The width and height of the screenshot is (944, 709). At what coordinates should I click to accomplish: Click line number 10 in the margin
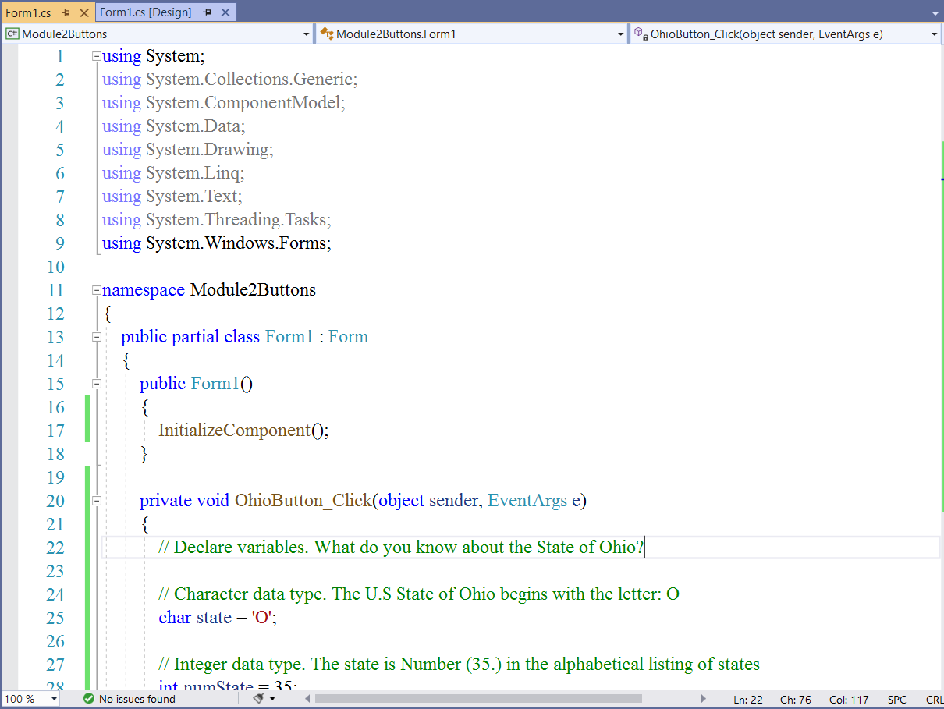[x=55, y=267]
